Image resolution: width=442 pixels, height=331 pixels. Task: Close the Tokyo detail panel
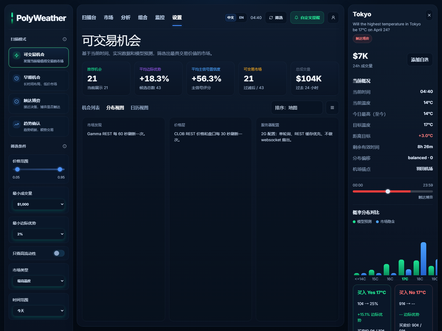point(429,15)
